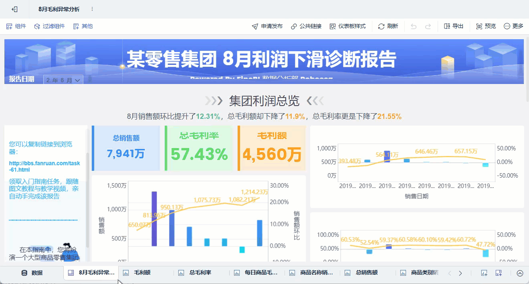The image size is (529, 284).
Task: Create a public link with 公共链接
Action: (306, 26)
